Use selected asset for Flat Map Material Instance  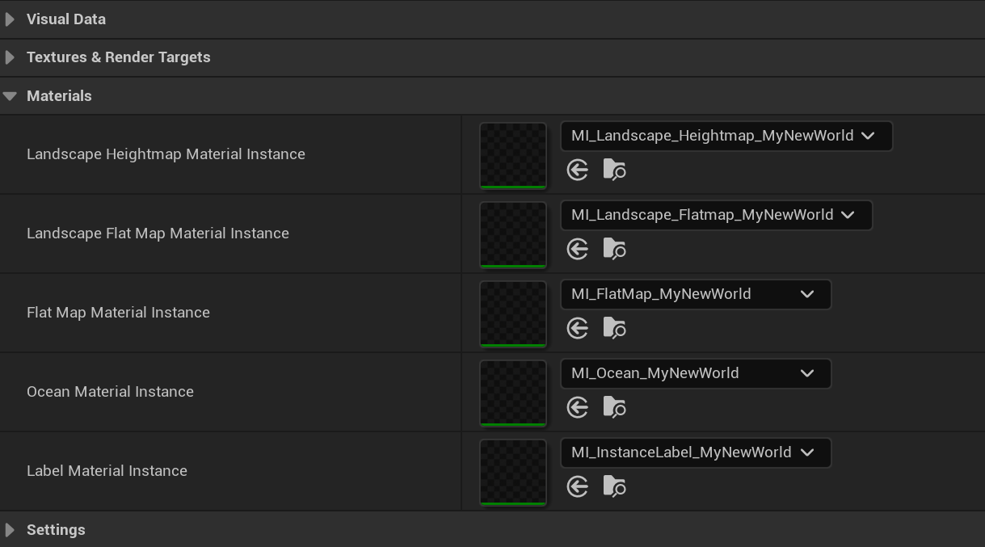578,328
